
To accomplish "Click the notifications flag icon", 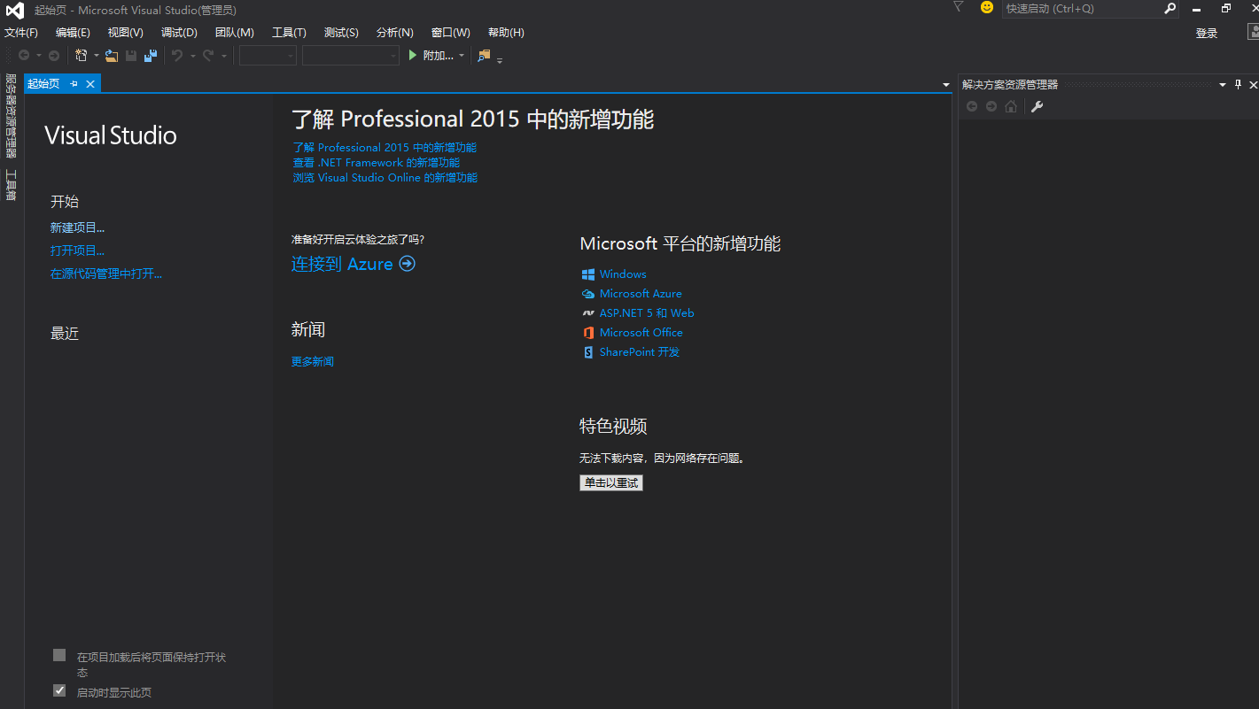I will coord(958,8).
